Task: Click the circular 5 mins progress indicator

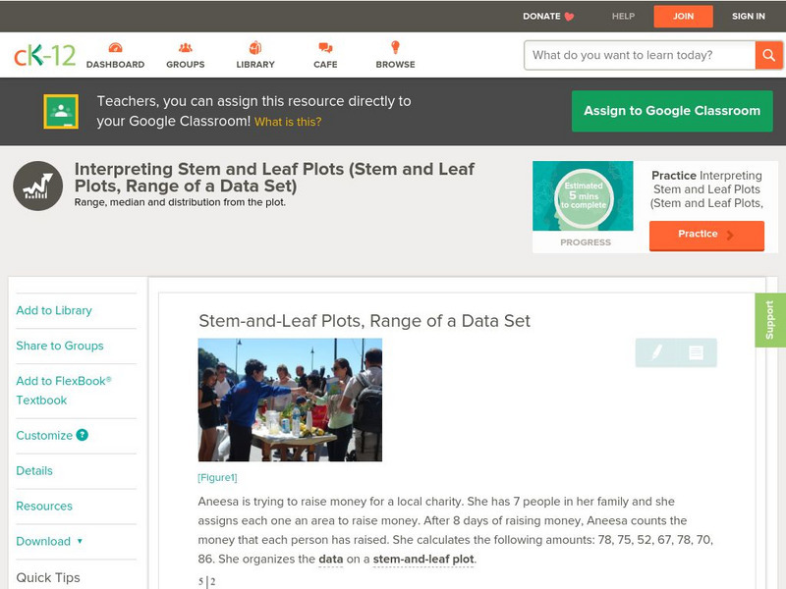Action: 583,192
